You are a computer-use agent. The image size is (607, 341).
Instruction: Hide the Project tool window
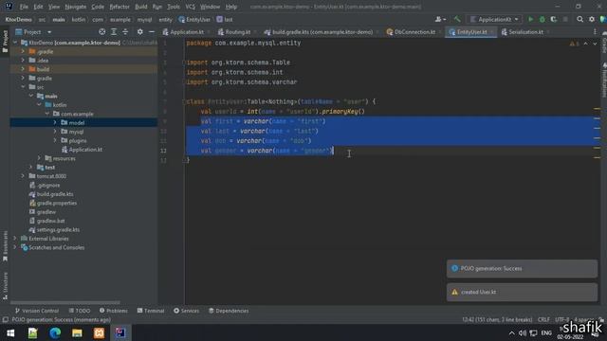152,32
